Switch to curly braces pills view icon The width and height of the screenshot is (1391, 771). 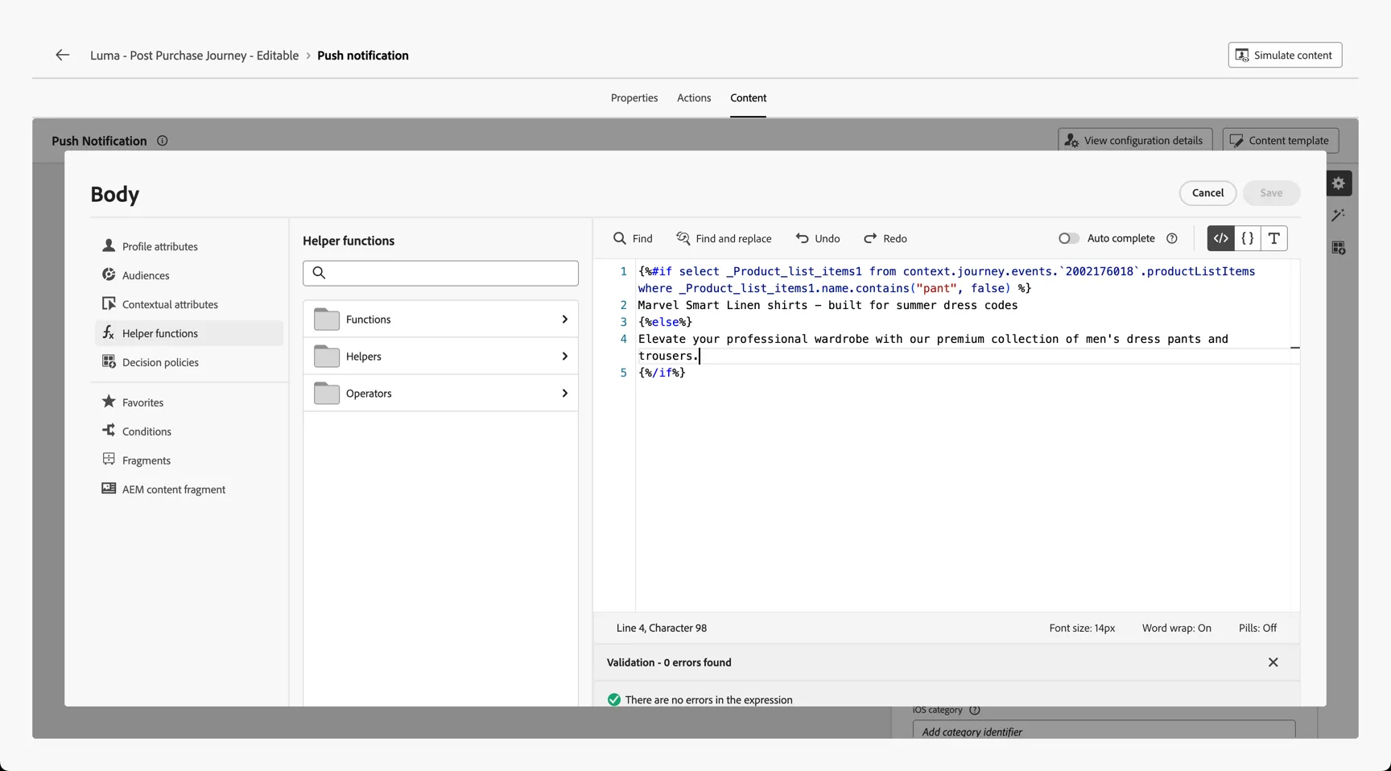[1248, 238]
